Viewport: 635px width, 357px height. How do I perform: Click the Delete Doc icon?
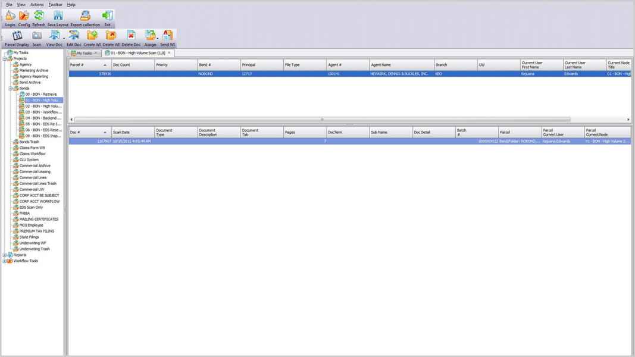pyautogui.click(x=131, y=36)
